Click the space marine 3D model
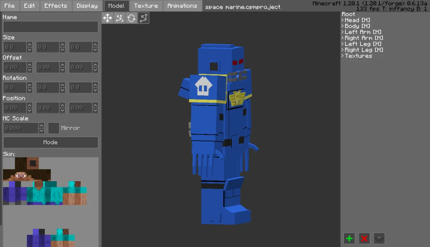Viewport: 430px width, 247px height. pos(219,134)
